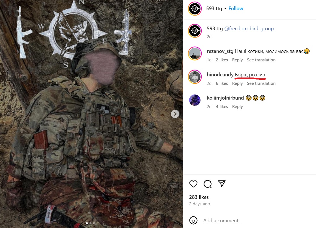Reply to rezanov_stg comment

(237, 60)
